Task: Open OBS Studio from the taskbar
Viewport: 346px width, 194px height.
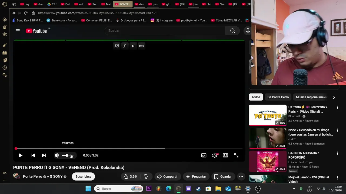Action: pyautogui.click(x=258, y=189)
